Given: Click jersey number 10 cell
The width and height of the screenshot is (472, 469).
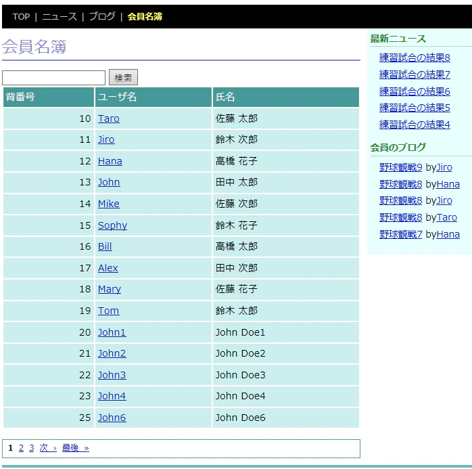Looking at the screenshot, I should [x=49, y=118].
